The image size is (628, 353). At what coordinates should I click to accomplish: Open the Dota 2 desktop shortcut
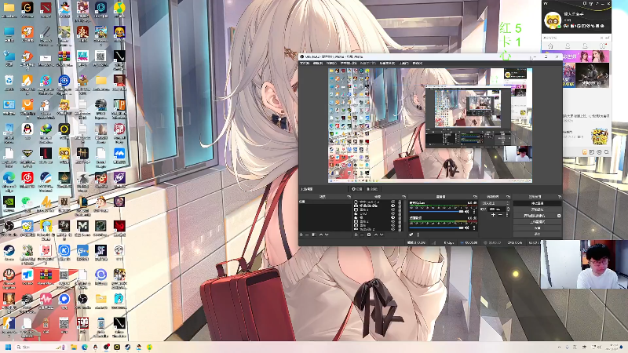pyautogui.click(x=46, y=8)
